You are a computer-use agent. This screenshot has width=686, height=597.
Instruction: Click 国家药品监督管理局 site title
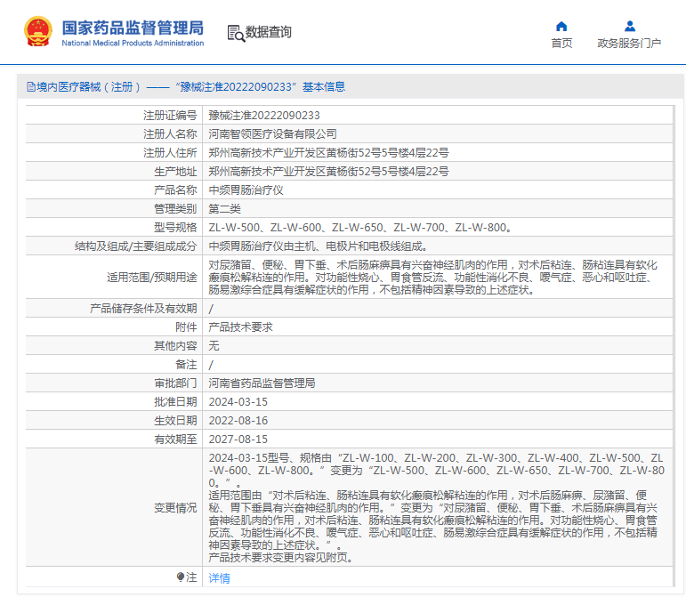[133, 27]
